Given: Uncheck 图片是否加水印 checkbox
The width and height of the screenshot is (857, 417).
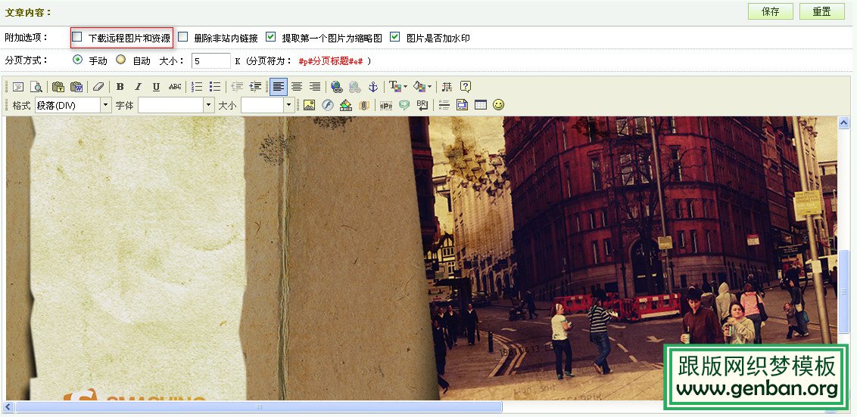Looking at the screenshot, I should [394, 36].
